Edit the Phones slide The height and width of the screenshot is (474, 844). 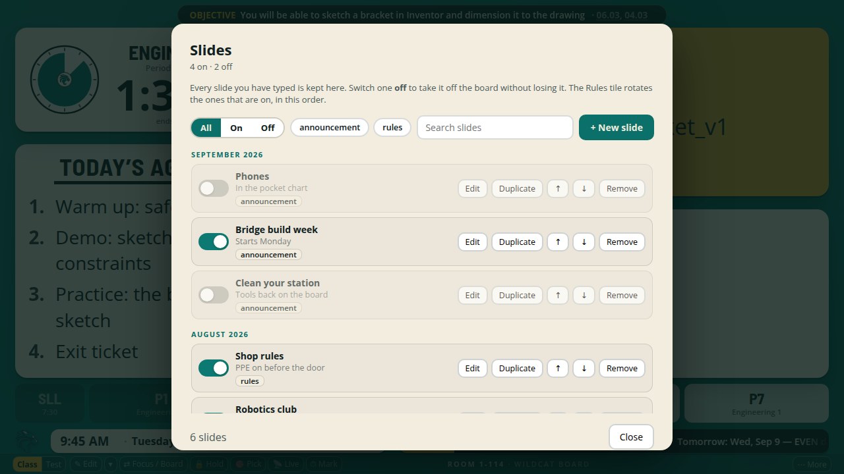coord(473,188)
